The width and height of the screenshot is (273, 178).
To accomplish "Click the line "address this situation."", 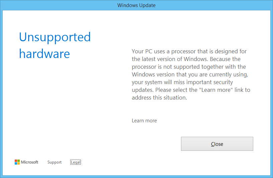I will (159, 98).
